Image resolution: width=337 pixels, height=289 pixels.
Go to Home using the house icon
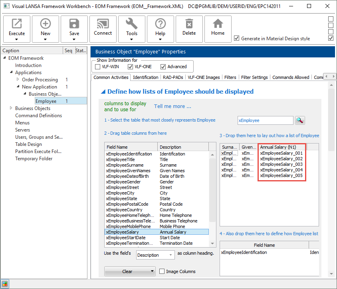218,24
